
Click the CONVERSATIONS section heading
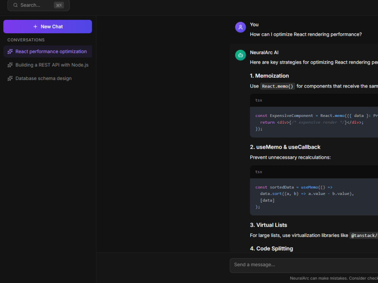(26, 40)
